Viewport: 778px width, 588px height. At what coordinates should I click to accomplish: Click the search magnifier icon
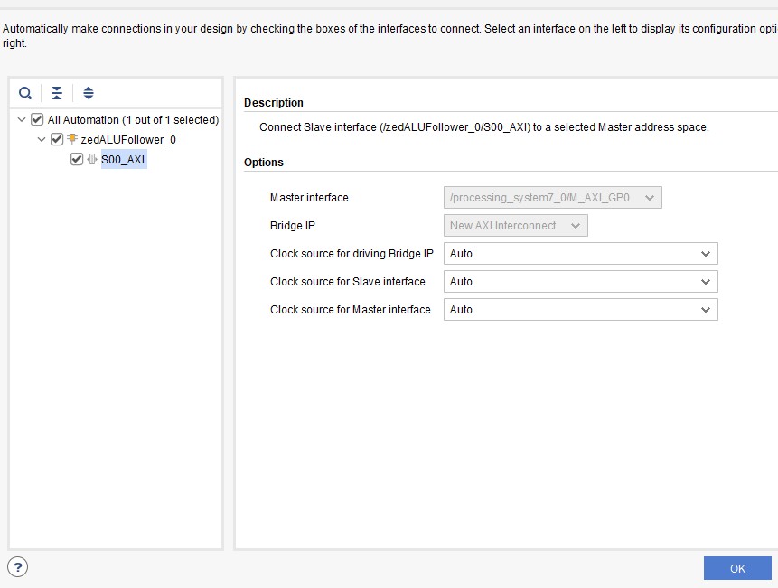tap(25, 93)
